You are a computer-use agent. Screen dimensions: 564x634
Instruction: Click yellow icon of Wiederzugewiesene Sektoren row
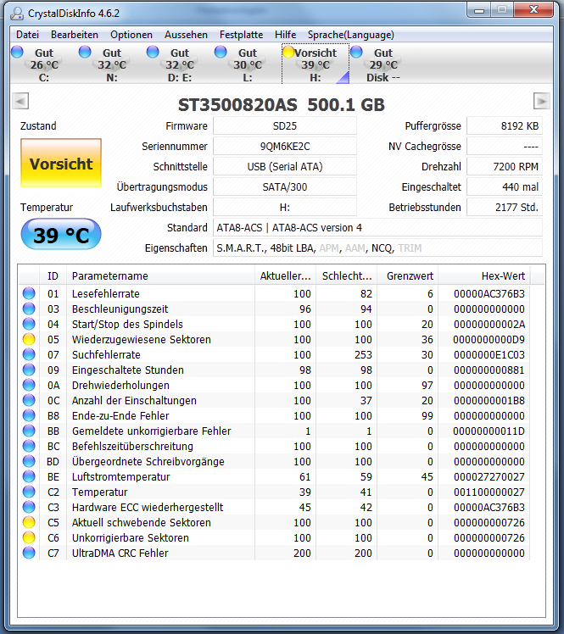tap(29, 339)
